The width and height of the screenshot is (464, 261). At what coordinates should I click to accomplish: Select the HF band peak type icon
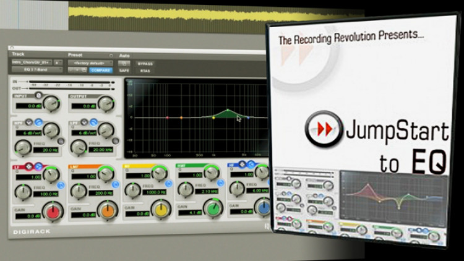click(242, 165)
